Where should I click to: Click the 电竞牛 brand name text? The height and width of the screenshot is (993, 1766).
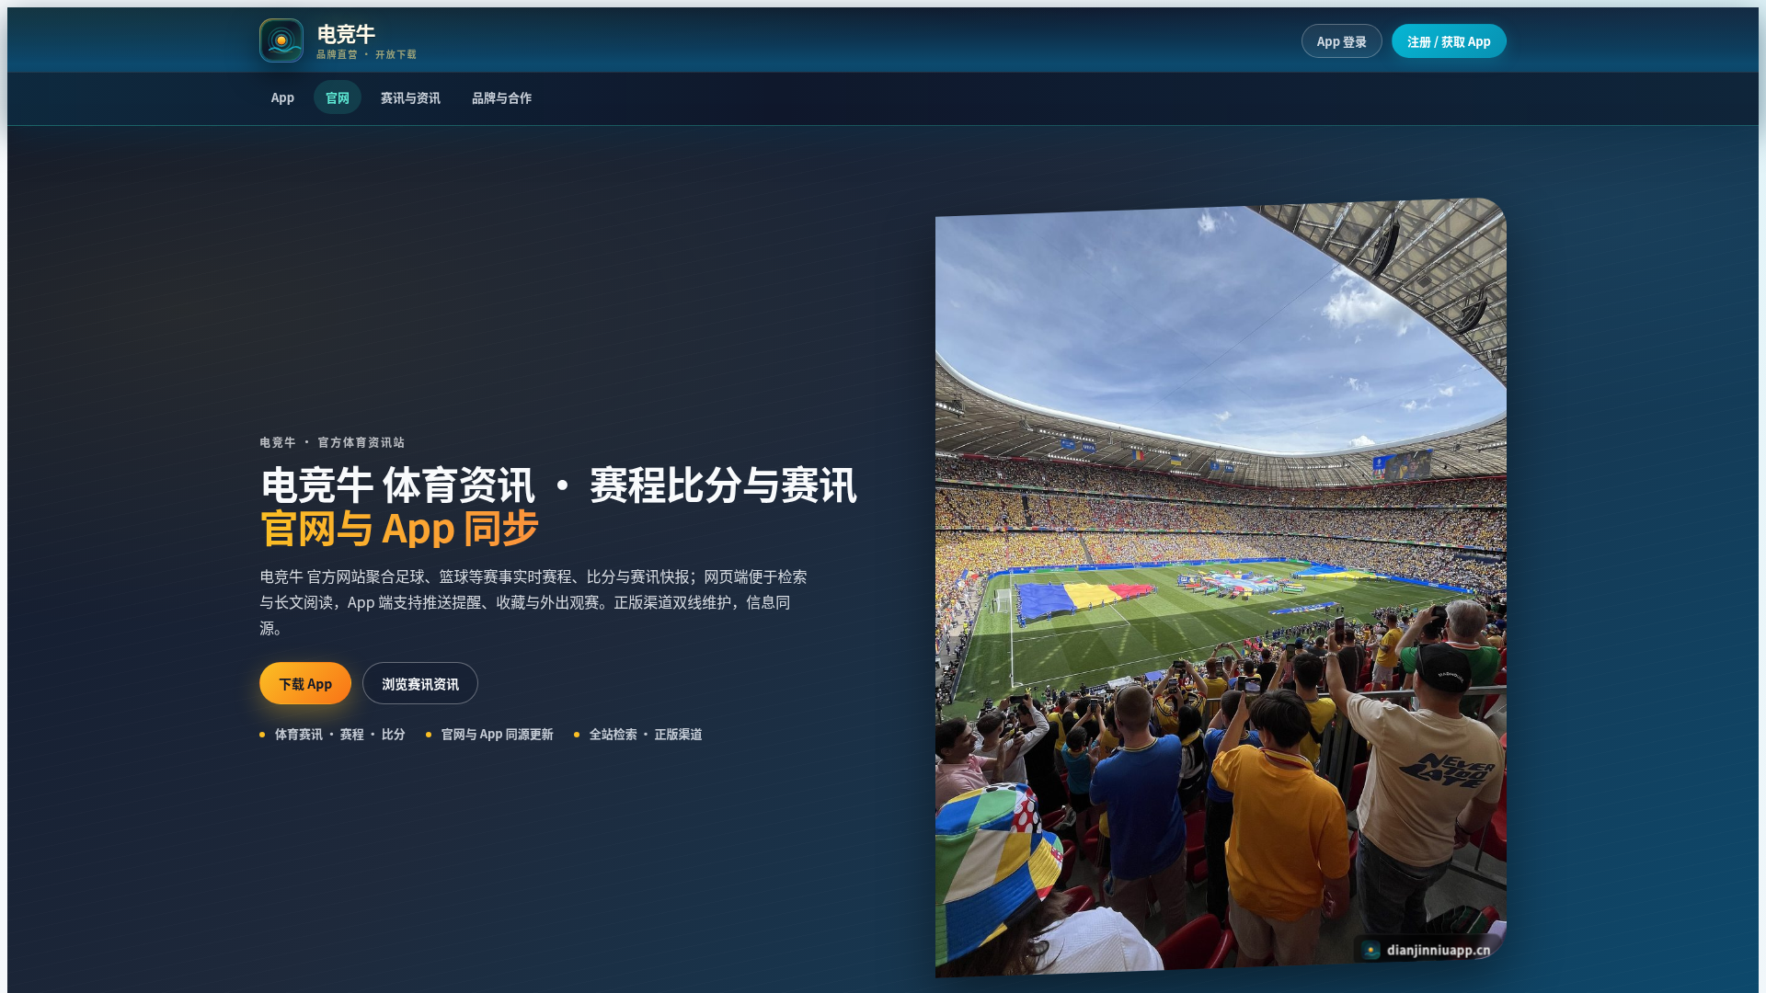coord(346,34)
